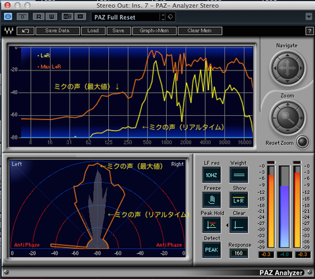Image resolution: width=315 pixels, height=279 pixels.
Task: Click the plugin window title text
Action: point(157,5)
